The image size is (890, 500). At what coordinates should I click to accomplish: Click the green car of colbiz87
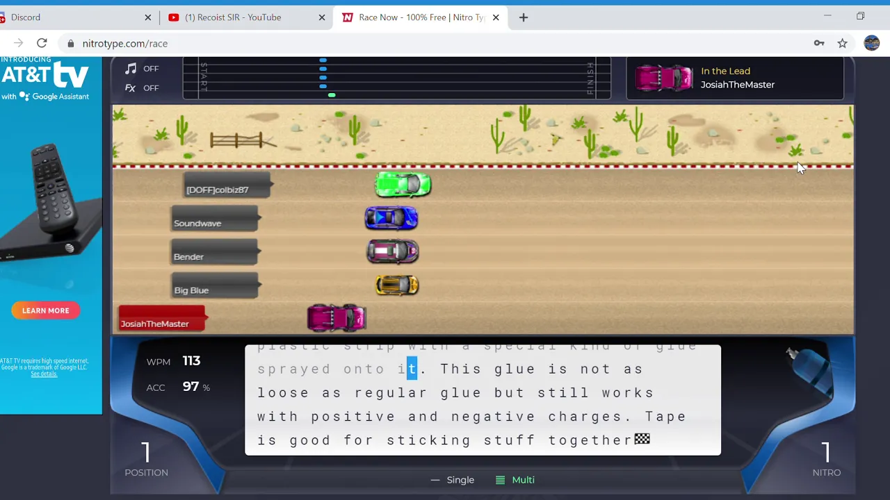(x=403, y=184)
